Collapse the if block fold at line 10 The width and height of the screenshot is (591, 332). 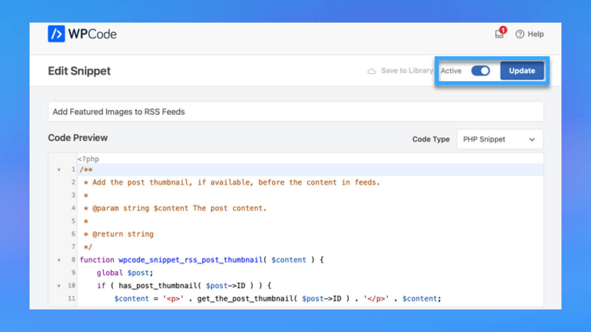(59, 286)
